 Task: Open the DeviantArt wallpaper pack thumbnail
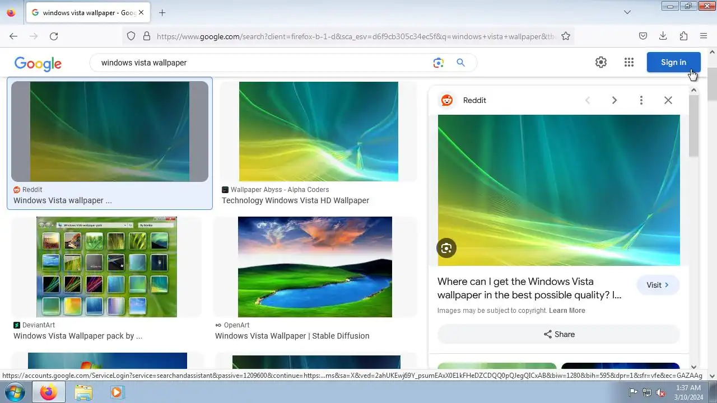[106, 267]
